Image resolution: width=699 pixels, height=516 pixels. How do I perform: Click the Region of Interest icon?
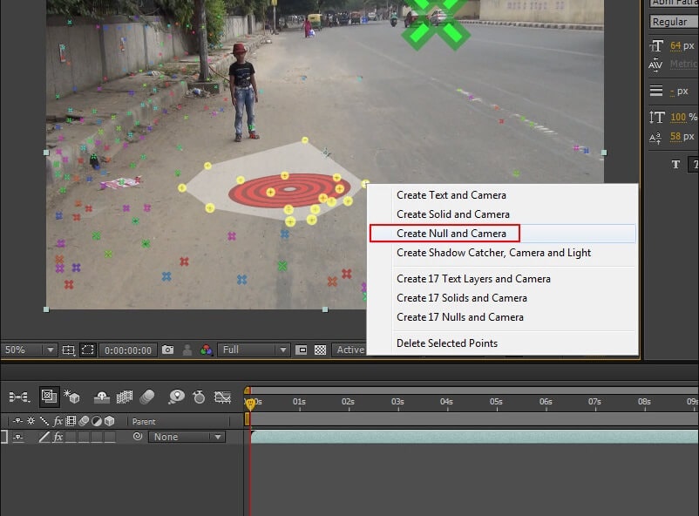87,349
